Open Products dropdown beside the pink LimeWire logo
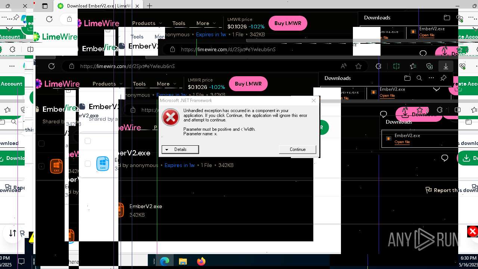The width and height of the screenshot is (478, 269). [107, 84]
